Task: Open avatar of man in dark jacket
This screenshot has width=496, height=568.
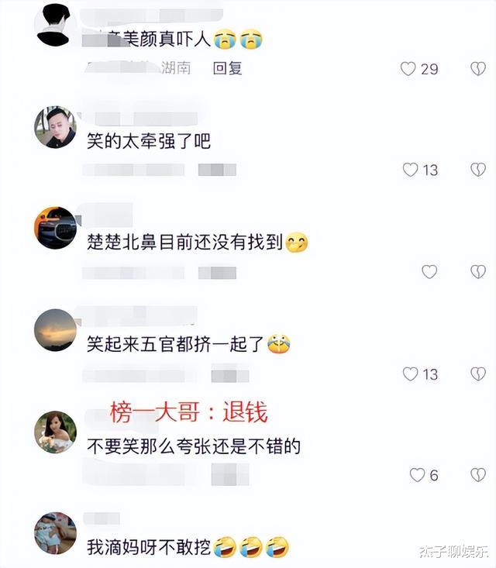Action: 55,127
